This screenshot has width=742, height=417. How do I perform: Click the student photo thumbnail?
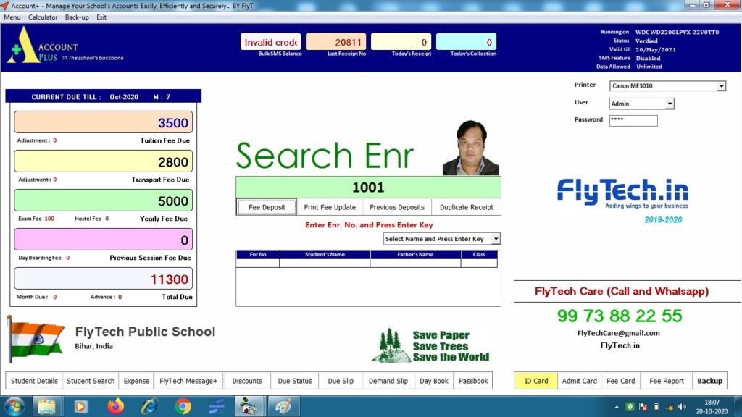click(470, 148)
